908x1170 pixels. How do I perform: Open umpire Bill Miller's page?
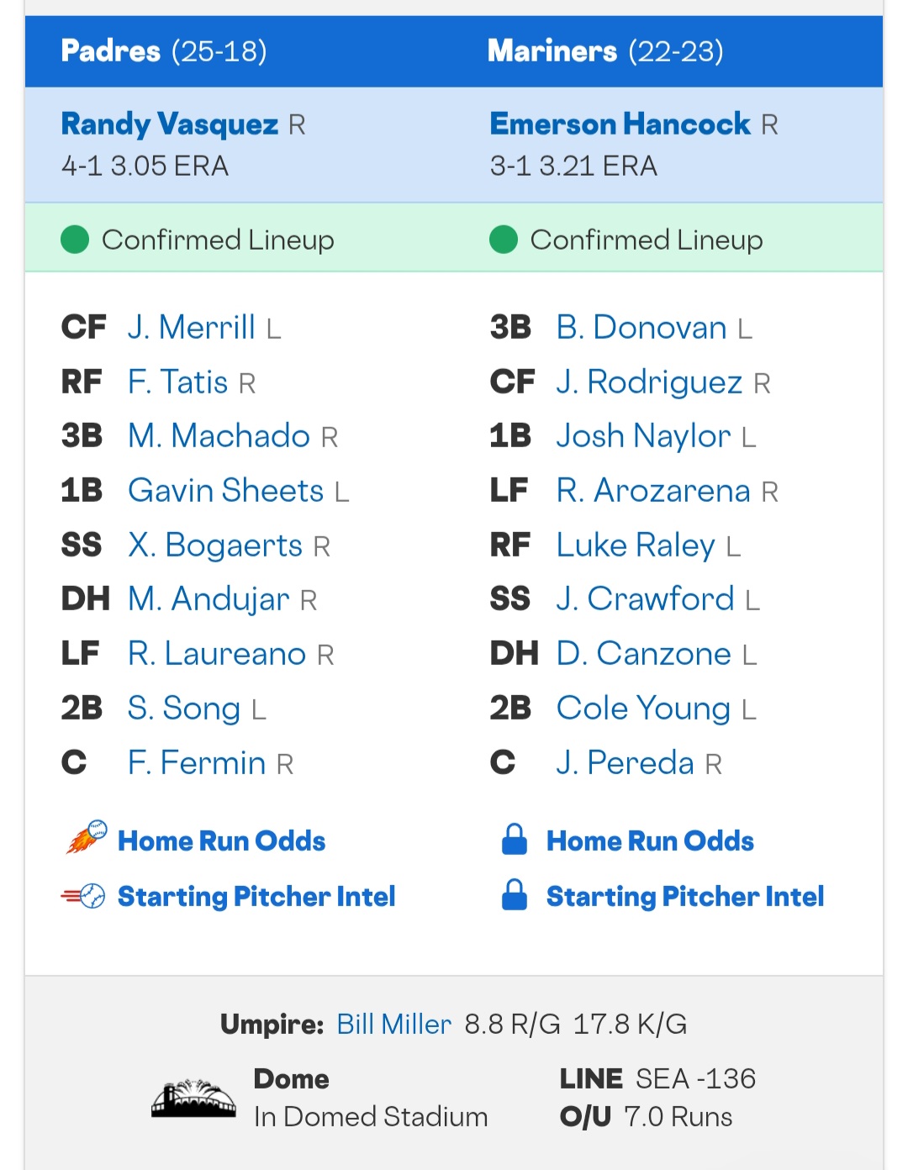coord(393,1024)
